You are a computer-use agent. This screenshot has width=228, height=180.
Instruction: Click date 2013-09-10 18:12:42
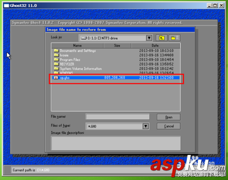[156, 69]
